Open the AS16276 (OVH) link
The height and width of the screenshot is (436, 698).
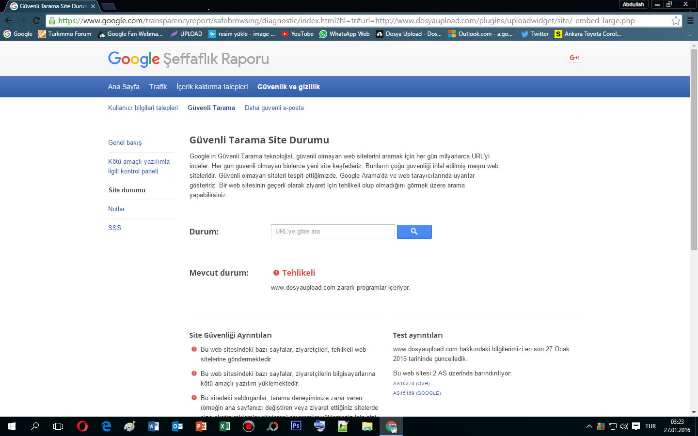[x=412, y=383]
